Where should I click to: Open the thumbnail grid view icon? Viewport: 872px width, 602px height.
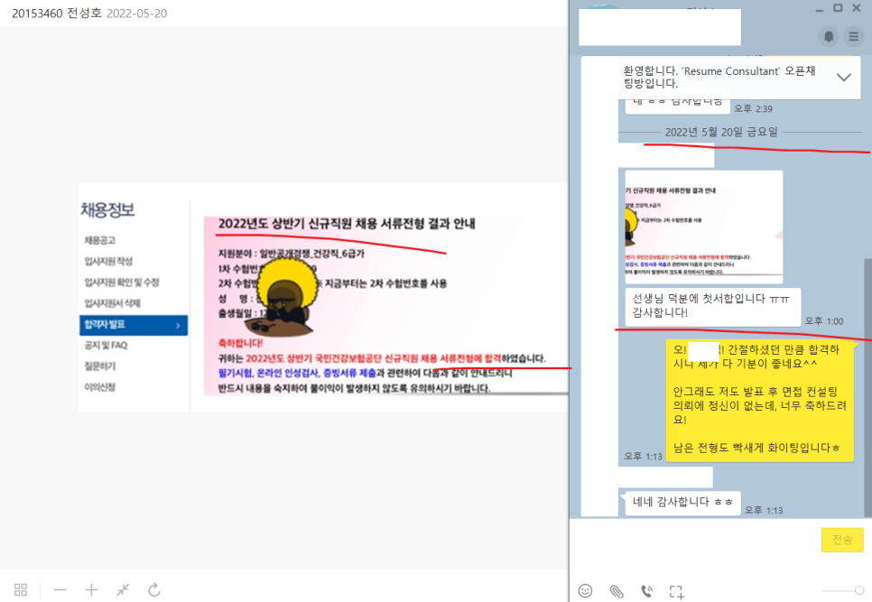point(21,589)
